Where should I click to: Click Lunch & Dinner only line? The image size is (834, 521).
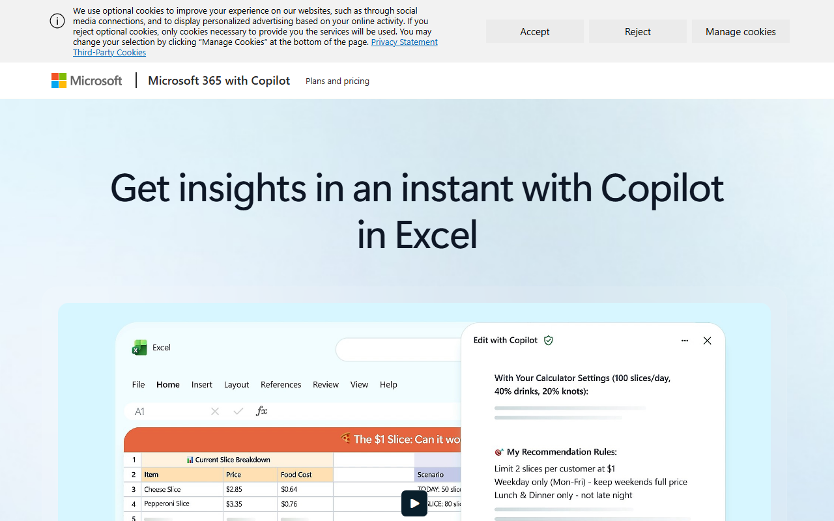[x=564, y=495]
